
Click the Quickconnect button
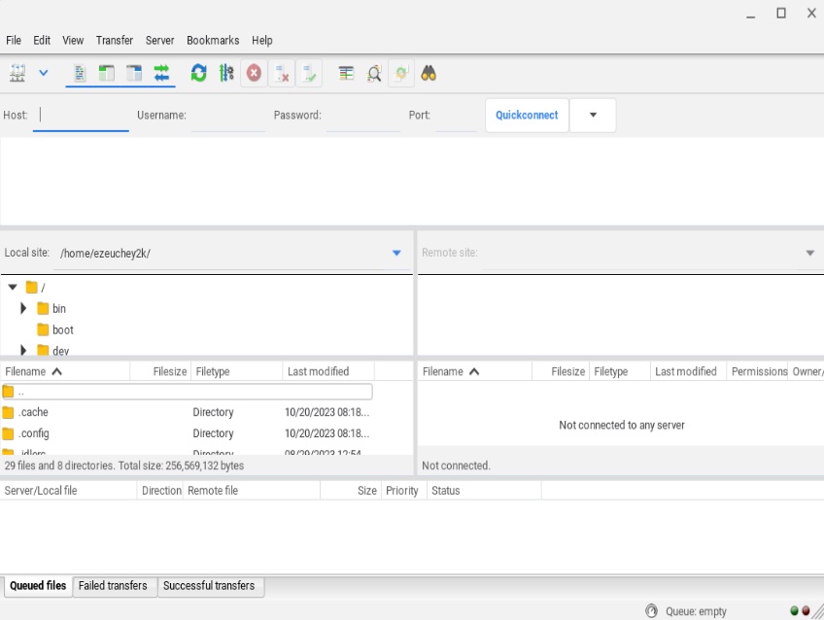click(x=527, y=115)
